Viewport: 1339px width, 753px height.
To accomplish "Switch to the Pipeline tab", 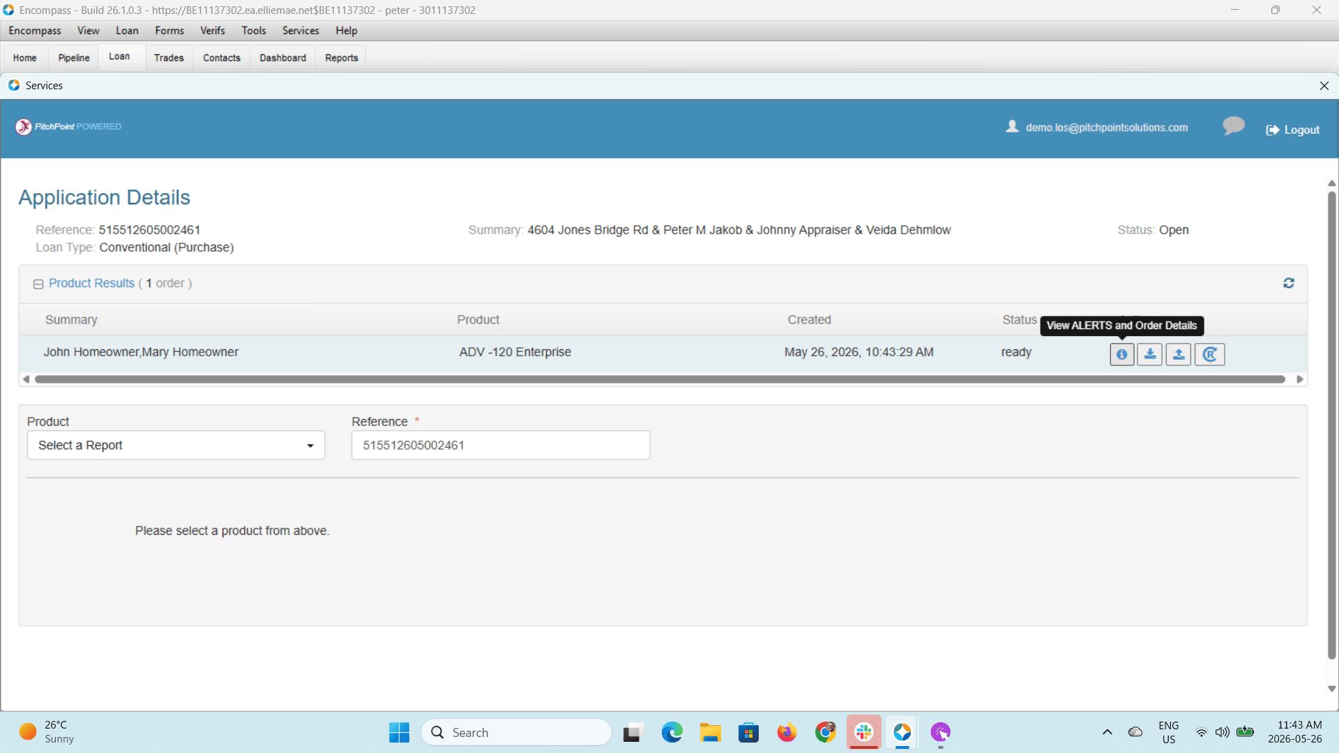I will tap(74, 58).
